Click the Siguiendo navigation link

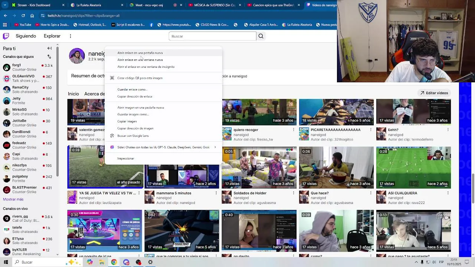coord(26,36)
